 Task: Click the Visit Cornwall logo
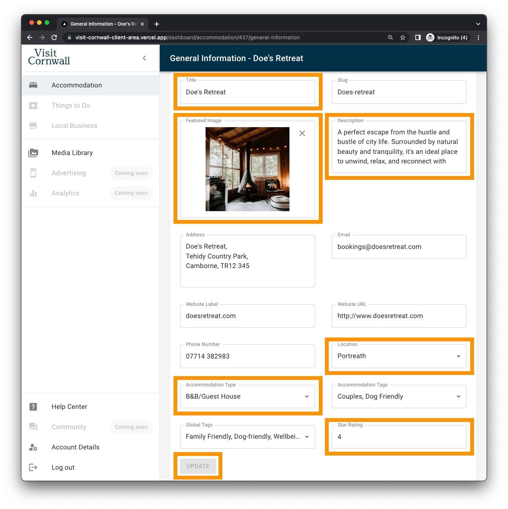(49, 57)
